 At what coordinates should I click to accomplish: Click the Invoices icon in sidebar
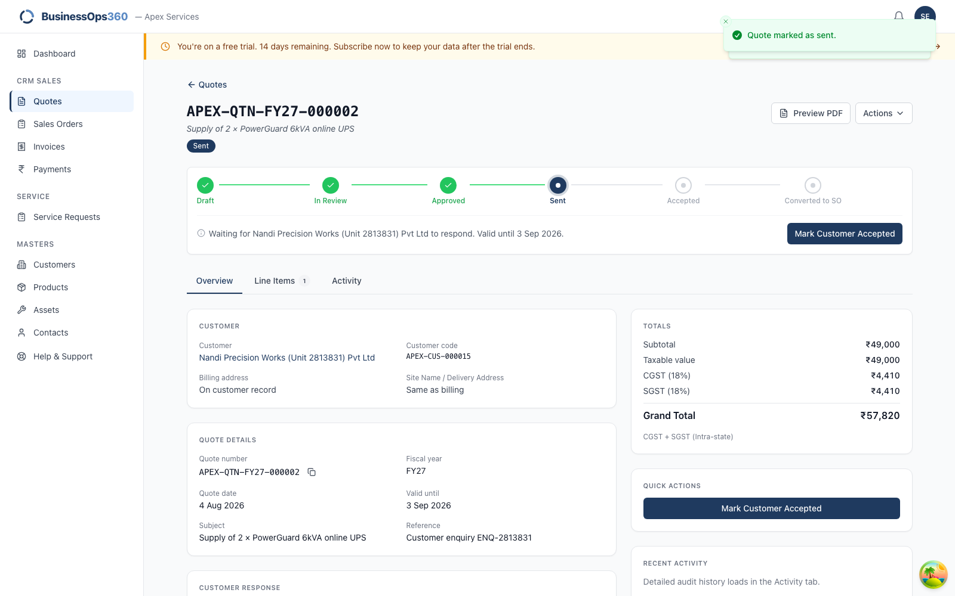tap(21, 147)
